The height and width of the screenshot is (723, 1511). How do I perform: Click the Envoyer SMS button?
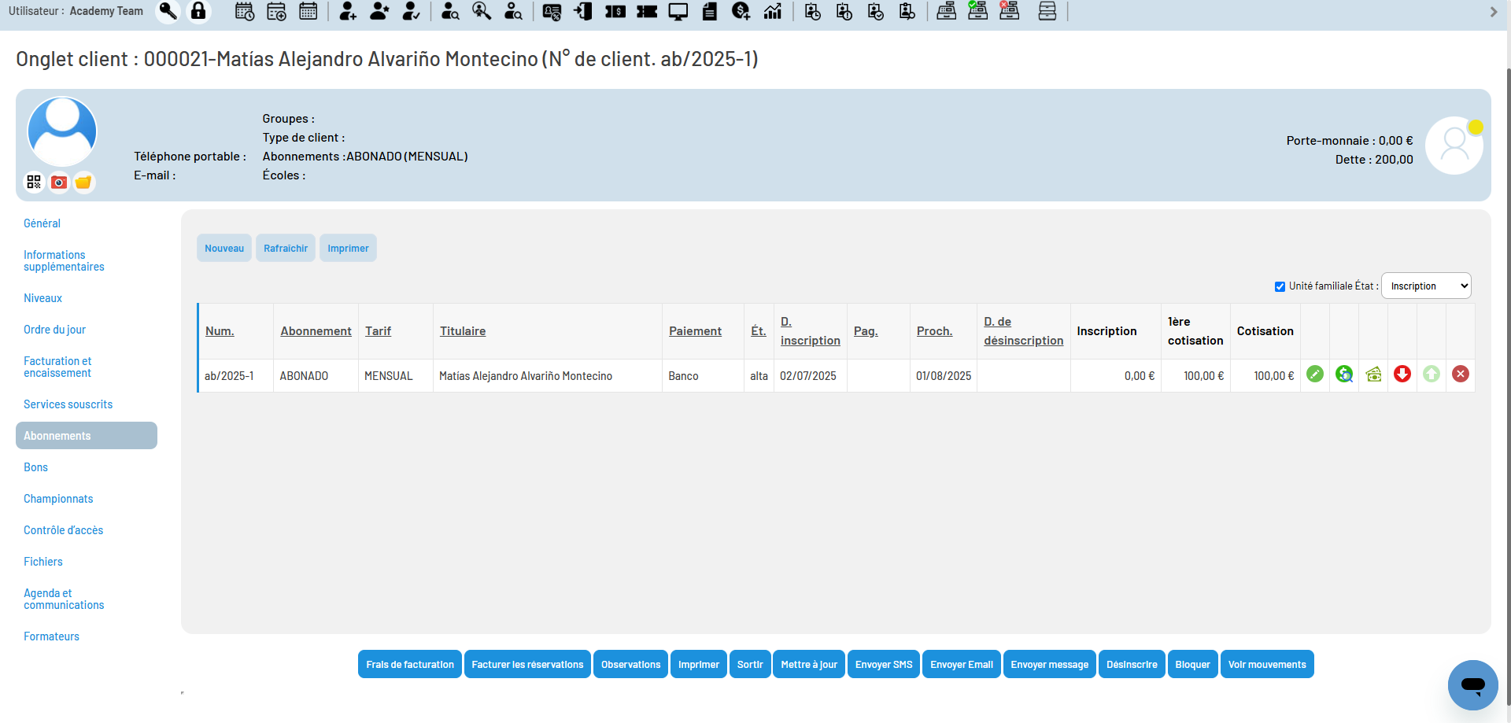pyautogui.click(x=884, y=664)
